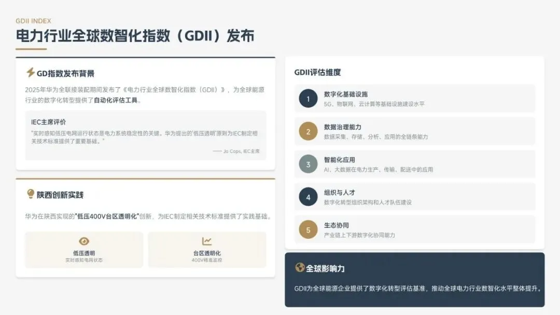Click the bold text 自动化评估工具

pos(116,100)
